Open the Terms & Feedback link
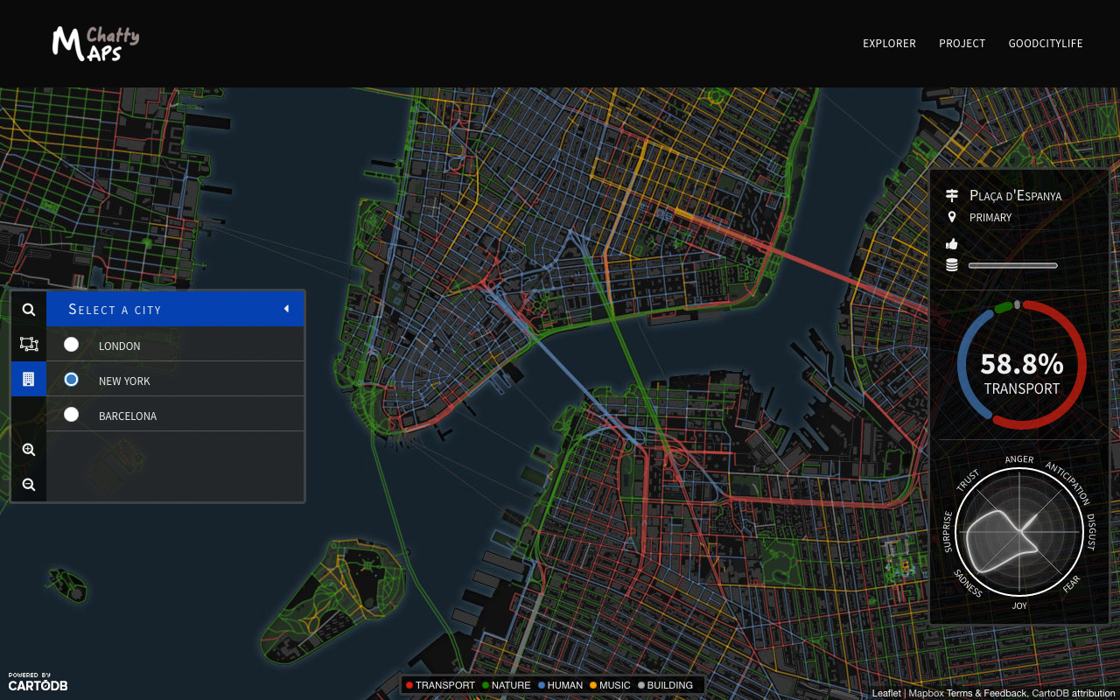Viewport: 1120px width, 700px height. 986,692
